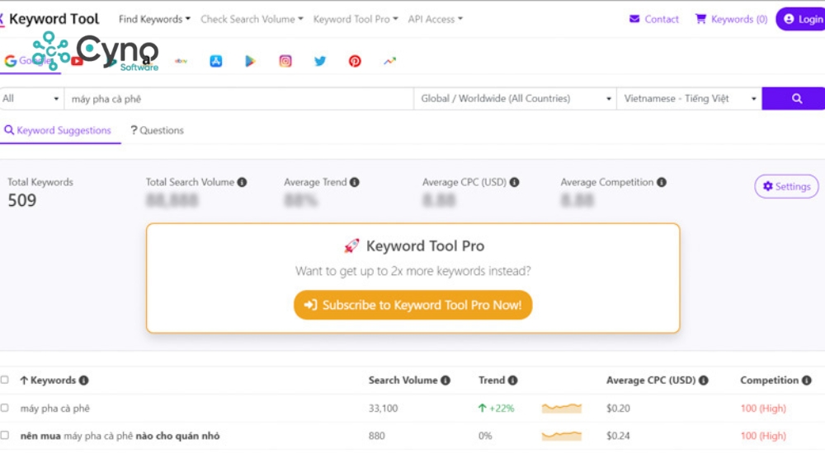Open the Contact link
The height and width of the screenshot is (453, 825).
click(654, 19)
